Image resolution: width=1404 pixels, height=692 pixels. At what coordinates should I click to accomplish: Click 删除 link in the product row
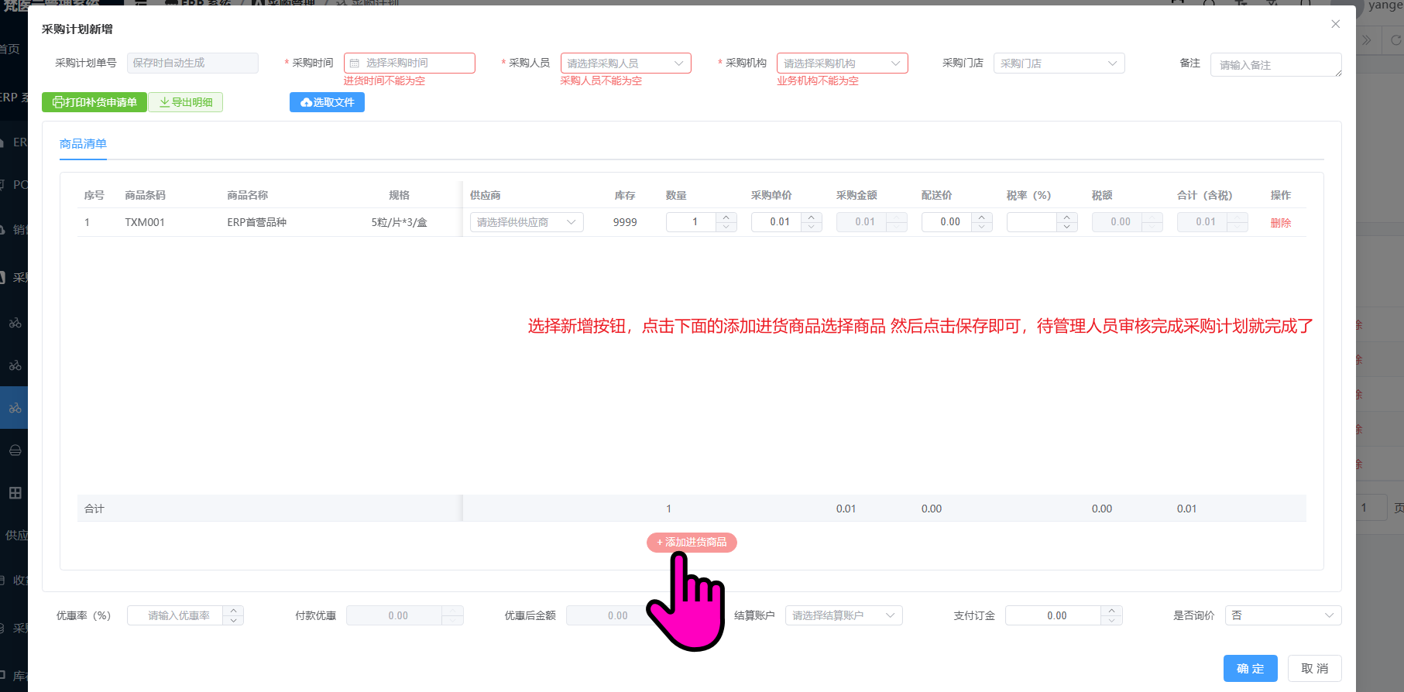coord(1281,223)
